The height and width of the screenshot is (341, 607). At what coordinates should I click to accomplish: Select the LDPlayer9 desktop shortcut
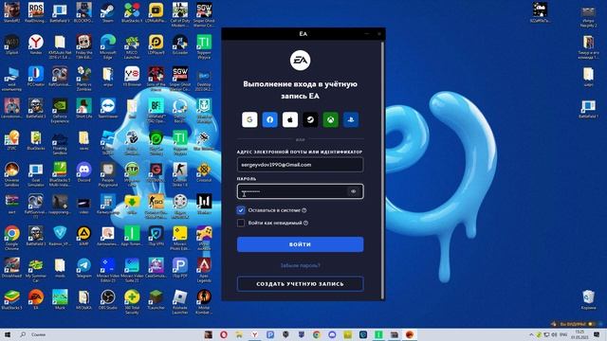pyautogui.click(x=156, y=45)
